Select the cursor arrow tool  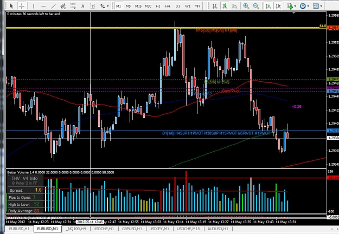point(11,6)
